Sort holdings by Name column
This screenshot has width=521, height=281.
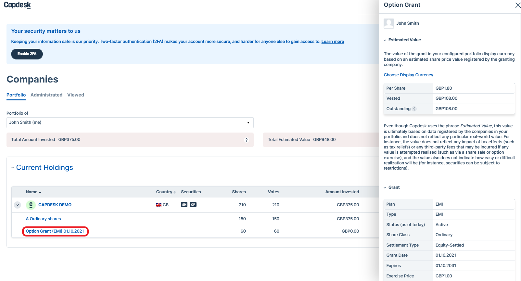coord(33,192)
